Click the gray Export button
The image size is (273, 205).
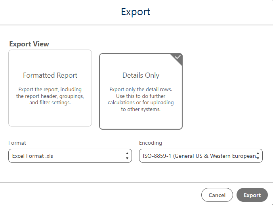(252, 195)
